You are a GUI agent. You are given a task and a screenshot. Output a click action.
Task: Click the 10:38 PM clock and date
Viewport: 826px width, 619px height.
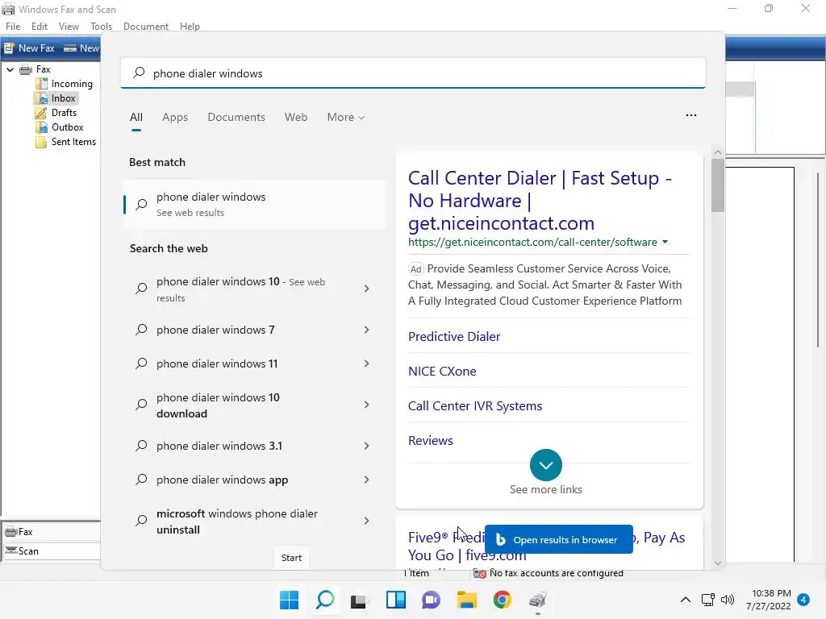click(768, 600)
